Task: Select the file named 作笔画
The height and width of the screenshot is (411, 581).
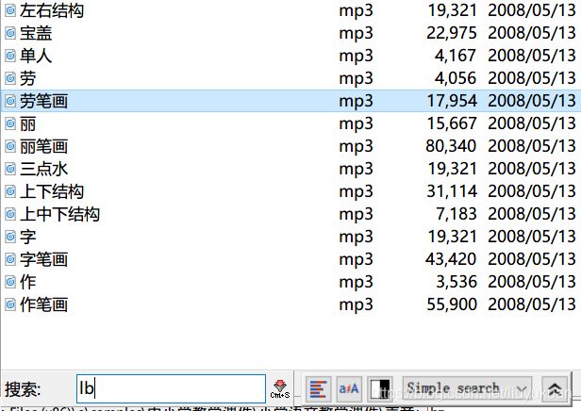Action: [x=43, y=304]
